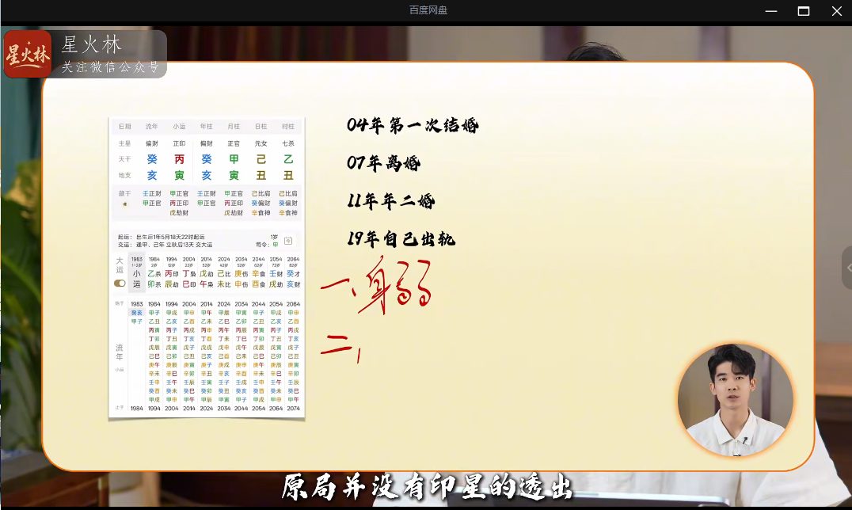Choose the 己比 2024 大运 period
Viewport: 852px width, 510px height.
coord(224,272)
